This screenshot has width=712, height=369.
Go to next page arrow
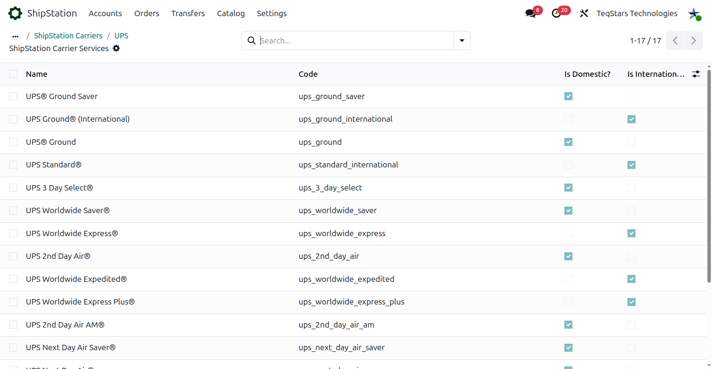[x=694, y=41]
